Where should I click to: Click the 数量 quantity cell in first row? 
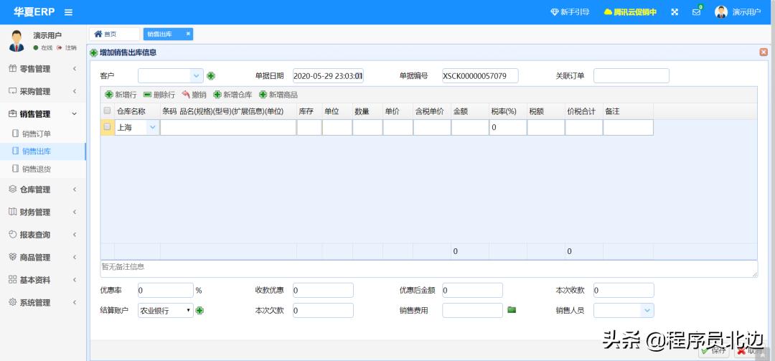[x=367, y=128]
